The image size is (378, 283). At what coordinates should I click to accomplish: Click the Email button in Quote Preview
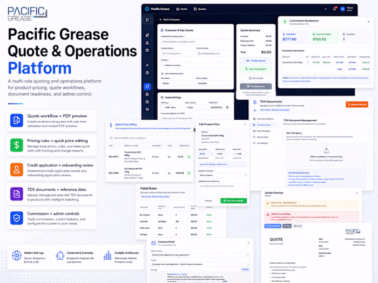click(298, 226)
